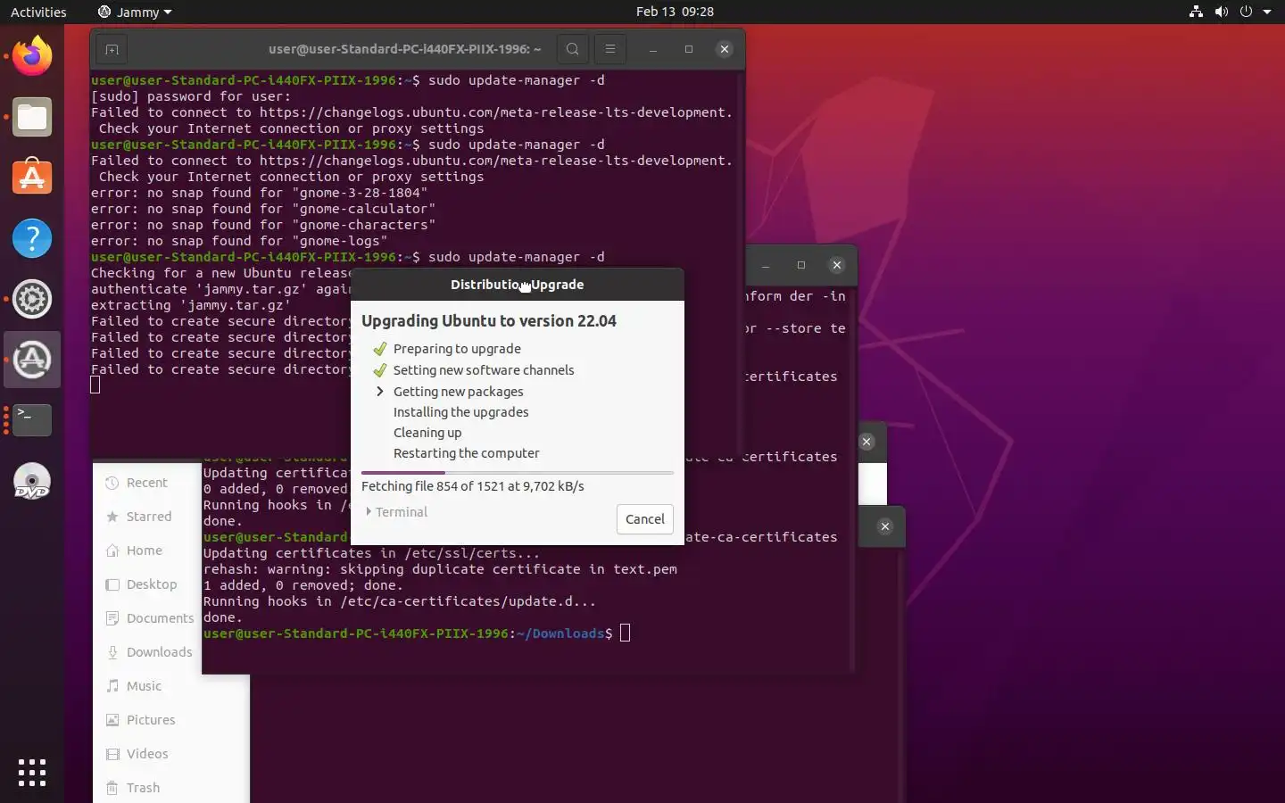Click 'Fetching file 854 of 1521' status text

473,486
